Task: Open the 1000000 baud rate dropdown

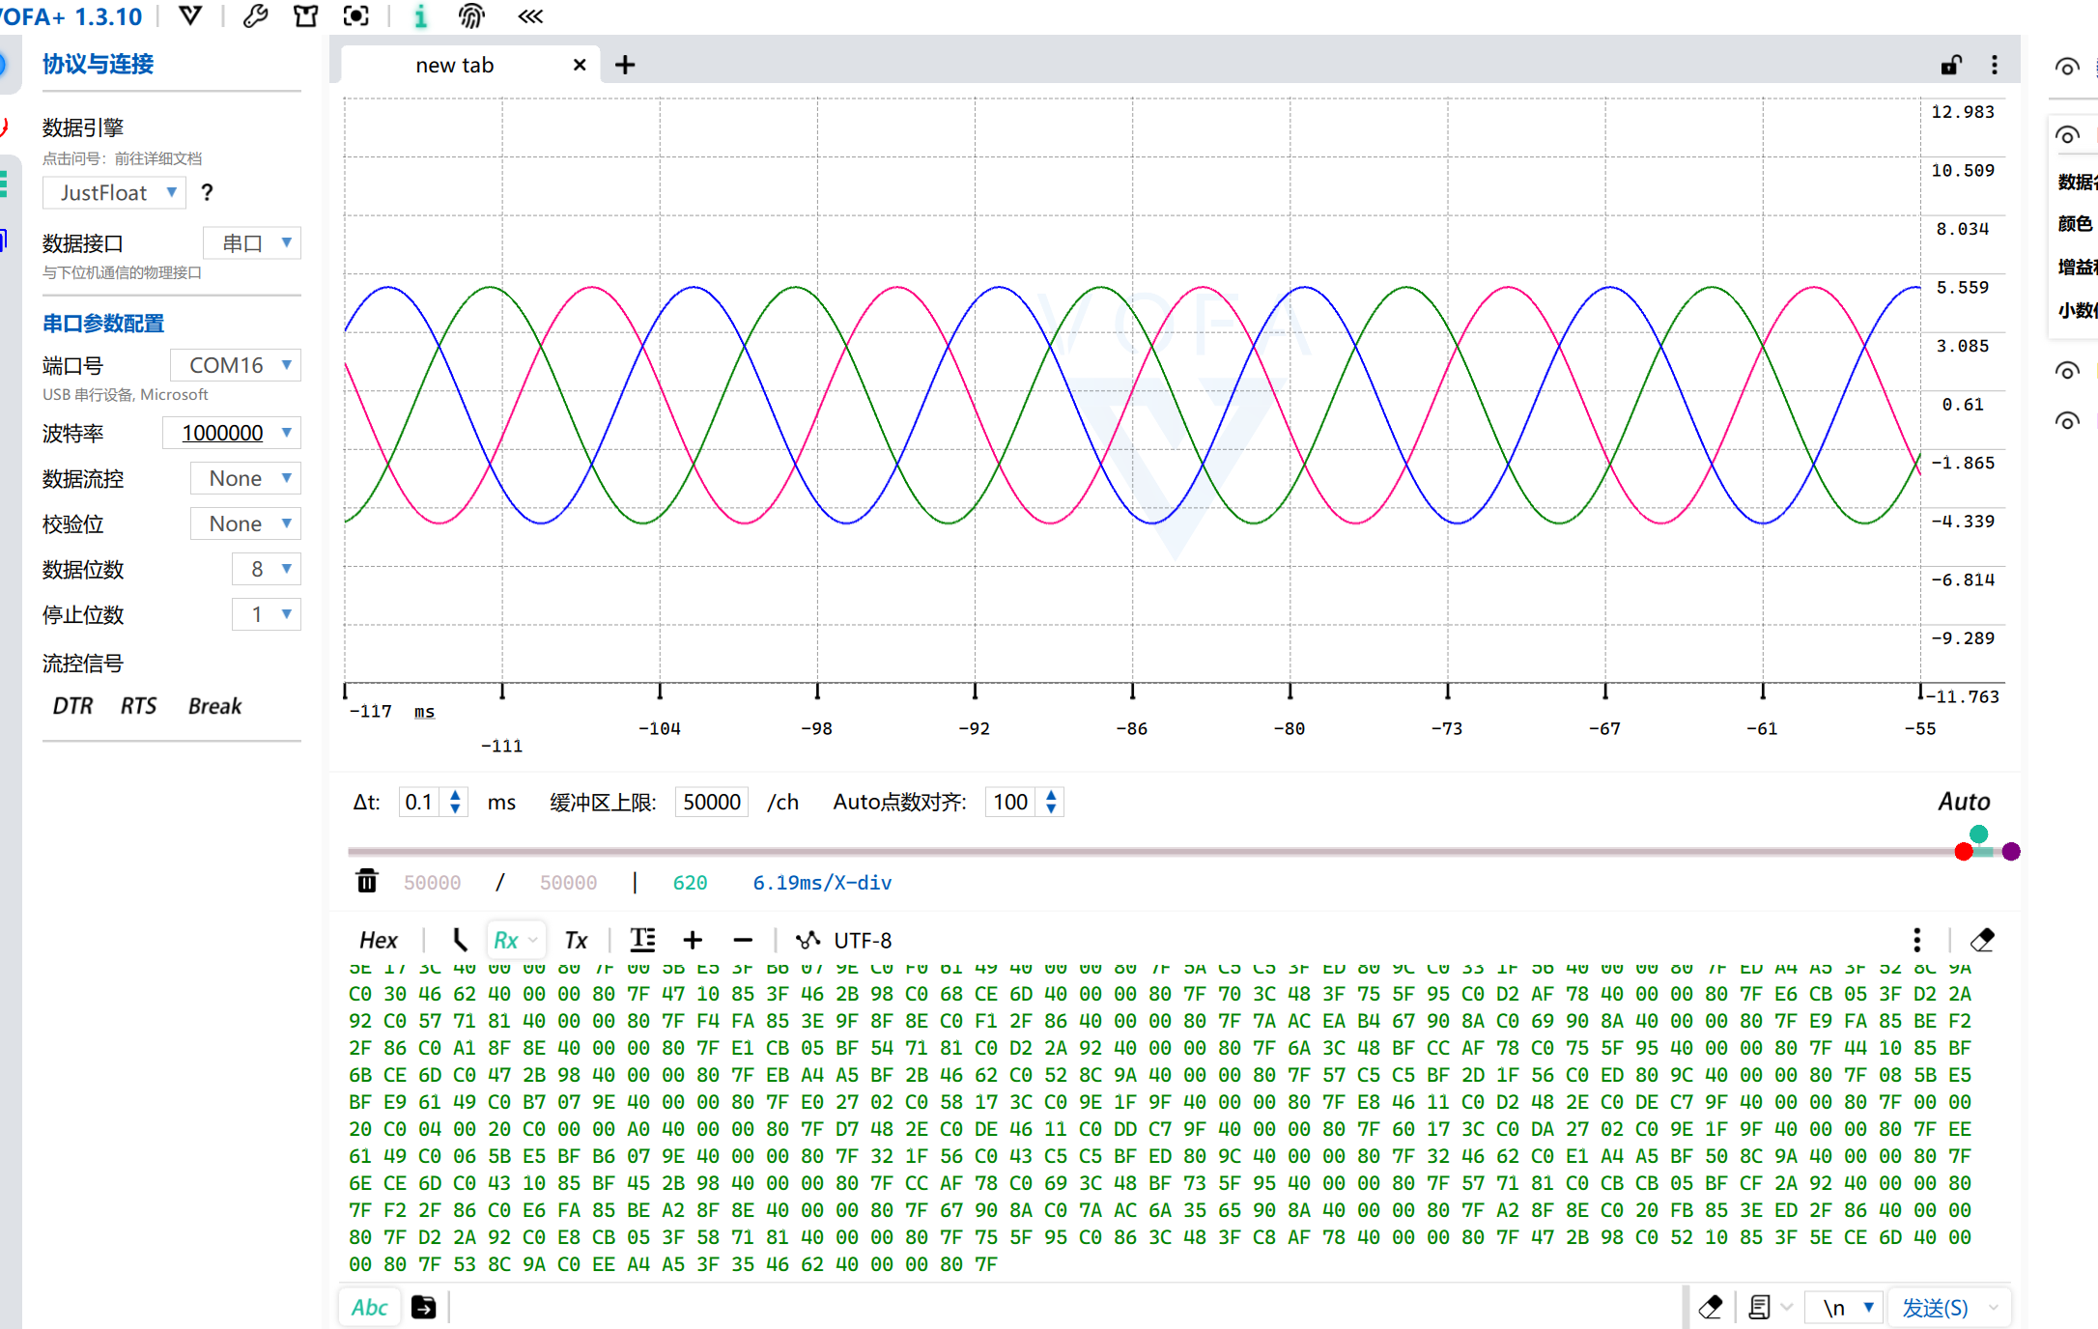Action: pyautogui.click(x=232, y=433)
